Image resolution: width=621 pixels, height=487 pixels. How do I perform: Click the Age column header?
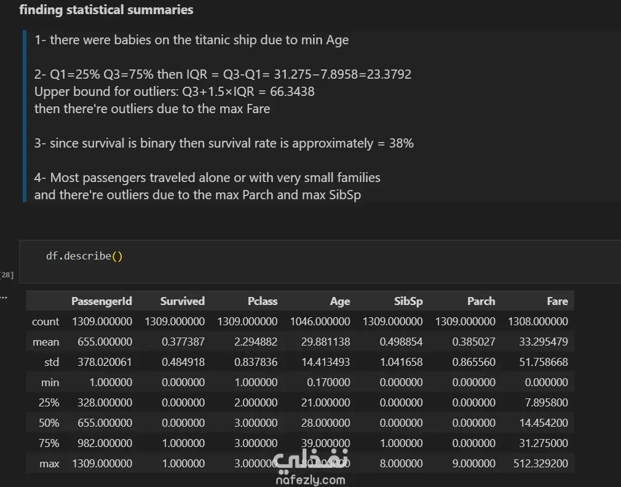pyautogui.click(x=339, y=301)
